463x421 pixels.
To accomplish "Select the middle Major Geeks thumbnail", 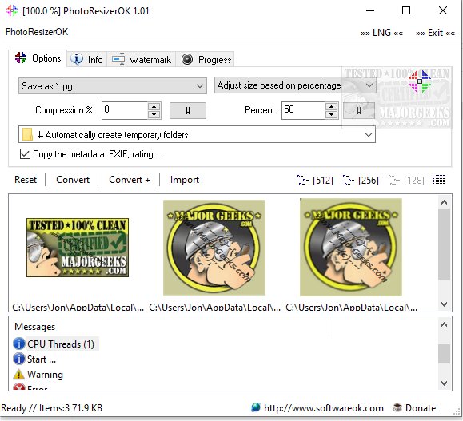I will tap(214, 247).
